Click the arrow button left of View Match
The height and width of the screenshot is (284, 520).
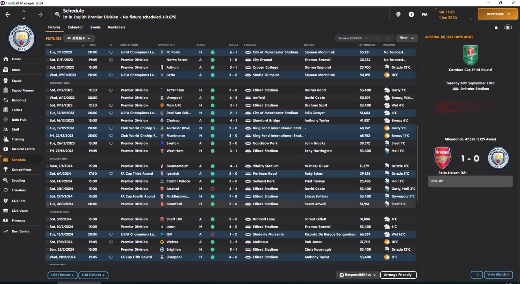pos(477,275)
